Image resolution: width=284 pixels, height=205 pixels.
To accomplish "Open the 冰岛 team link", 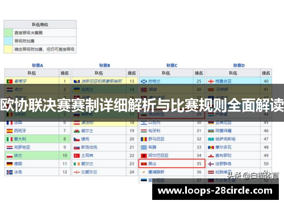I will (x=18, y=172).
